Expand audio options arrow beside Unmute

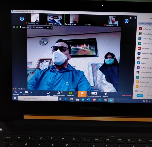tap(21, 92)
